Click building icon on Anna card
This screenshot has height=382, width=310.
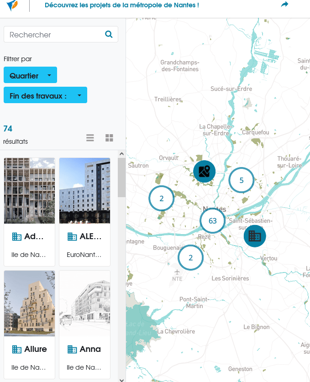pyautogui.click(x=72, y=349)
